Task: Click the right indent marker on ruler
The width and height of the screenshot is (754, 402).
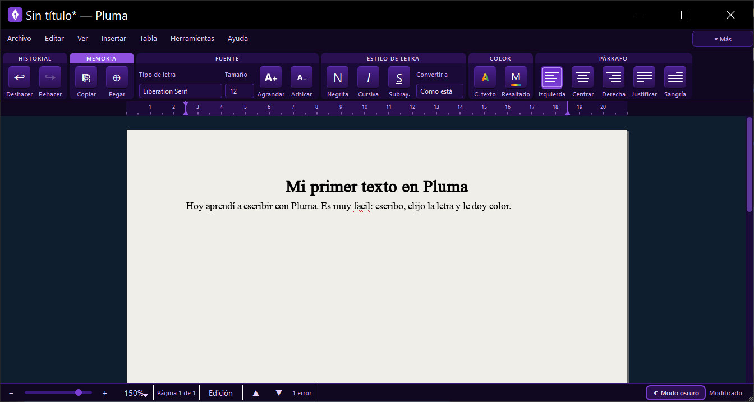Action: [x=567, y=108]
